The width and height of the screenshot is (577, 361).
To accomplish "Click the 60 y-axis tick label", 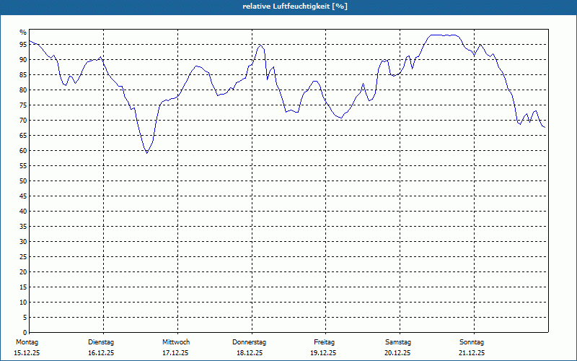I will (23, 151).
